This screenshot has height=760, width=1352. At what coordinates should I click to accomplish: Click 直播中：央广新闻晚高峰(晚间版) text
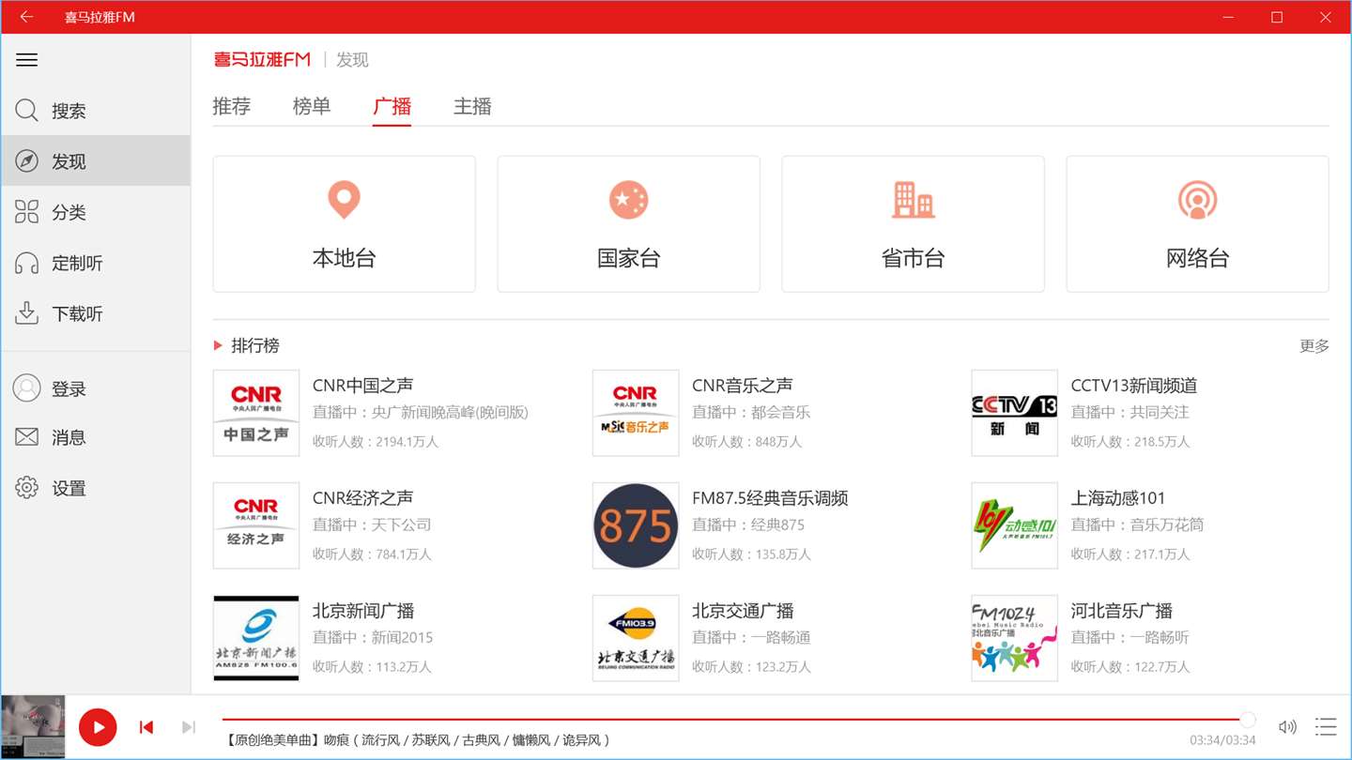[x=421, y=413]
